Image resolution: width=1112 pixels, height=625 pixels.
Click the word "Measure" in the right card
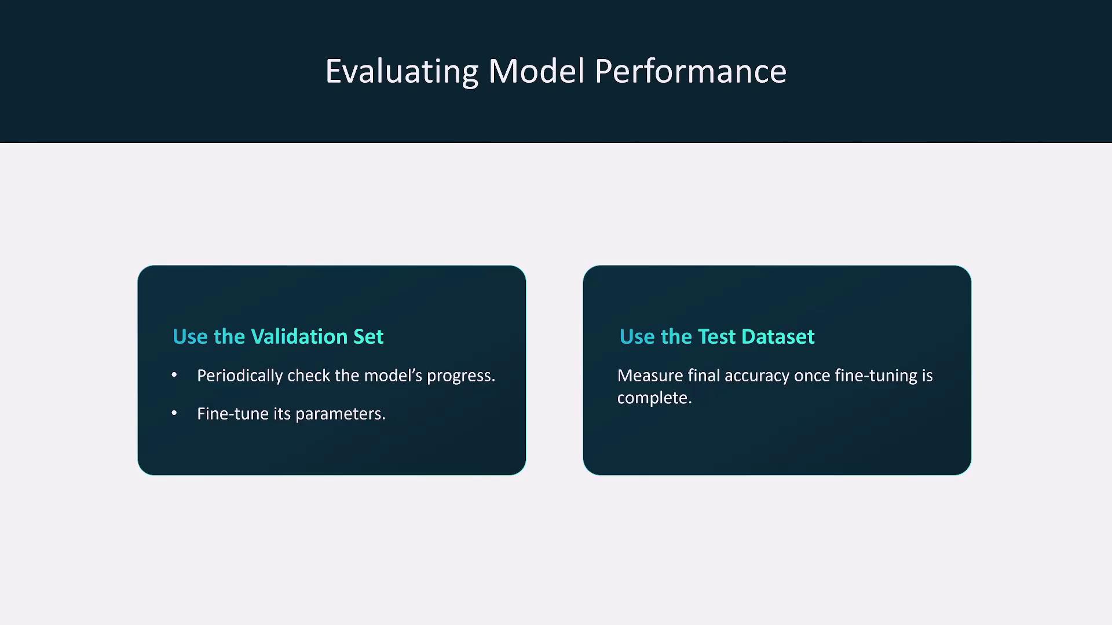[650, 376]
